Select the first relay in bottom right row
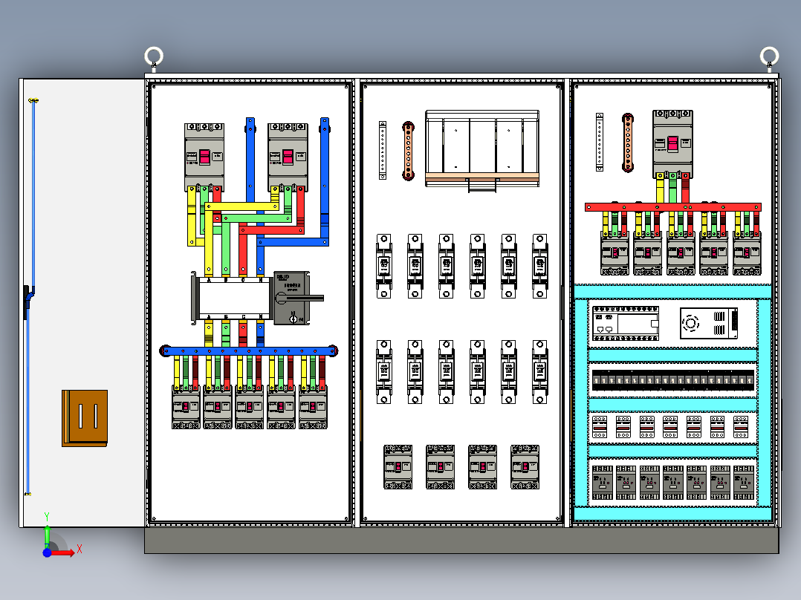Image resolution: width=801 pixels, height=600 pixels. click(x=603, y=483)
